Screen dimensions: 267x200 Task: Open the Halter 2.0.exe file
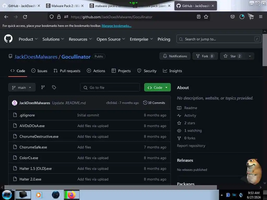pos(30,179)
